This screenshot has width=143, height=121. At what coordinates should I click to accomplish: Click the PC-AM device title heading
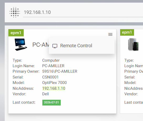tap(41, 45)
